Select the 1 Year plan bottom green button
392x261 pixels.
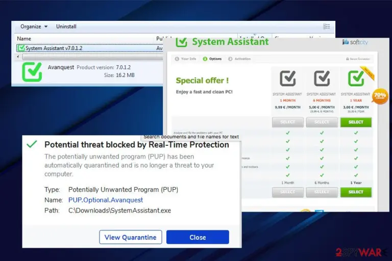(356, 192)
